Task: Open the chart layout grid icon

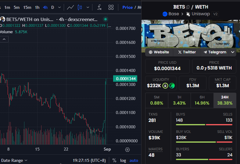Action: [x=111, y=7]
